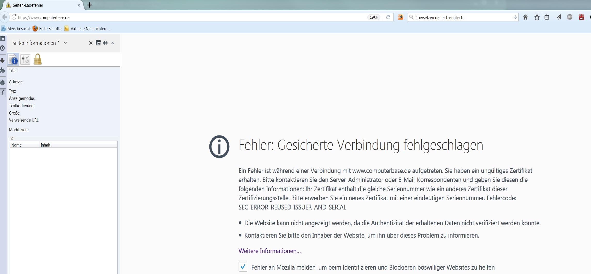The image size is (591, 274).
Task: Open site identity info icon in address bar
Action: (14, 17)
